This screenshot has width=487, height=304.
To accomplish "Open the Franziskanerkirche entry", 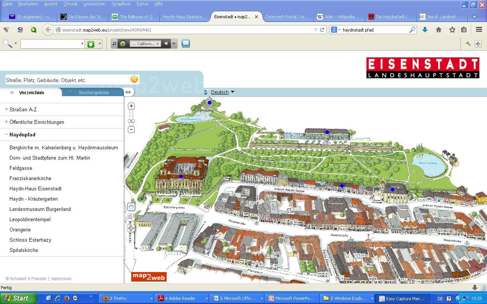I will tap(30, 178).
